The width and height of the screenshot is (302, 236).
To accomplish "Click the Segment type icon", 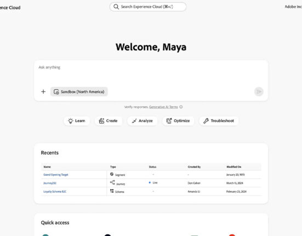I will [x=112, y=174].
